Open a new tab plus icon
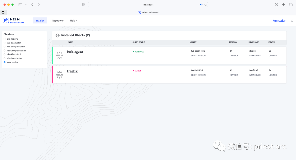The width and height of the screenshot is (296, 160). tap(283, 5)
